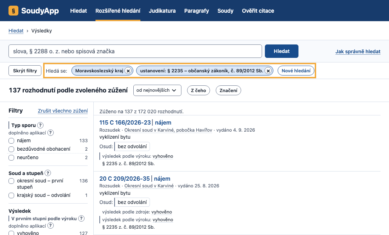
Task: Click the SoudyApp paragraph logo icon
Action: 13,11
